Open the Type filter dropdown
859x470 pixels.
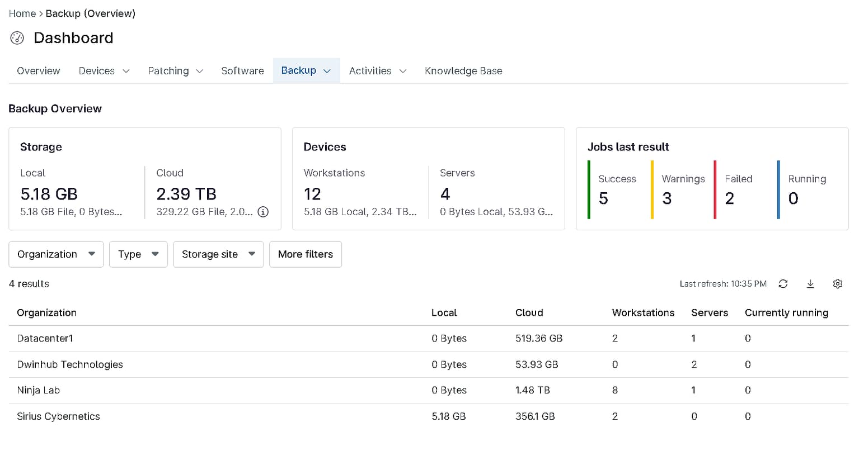tap(138, 254)
